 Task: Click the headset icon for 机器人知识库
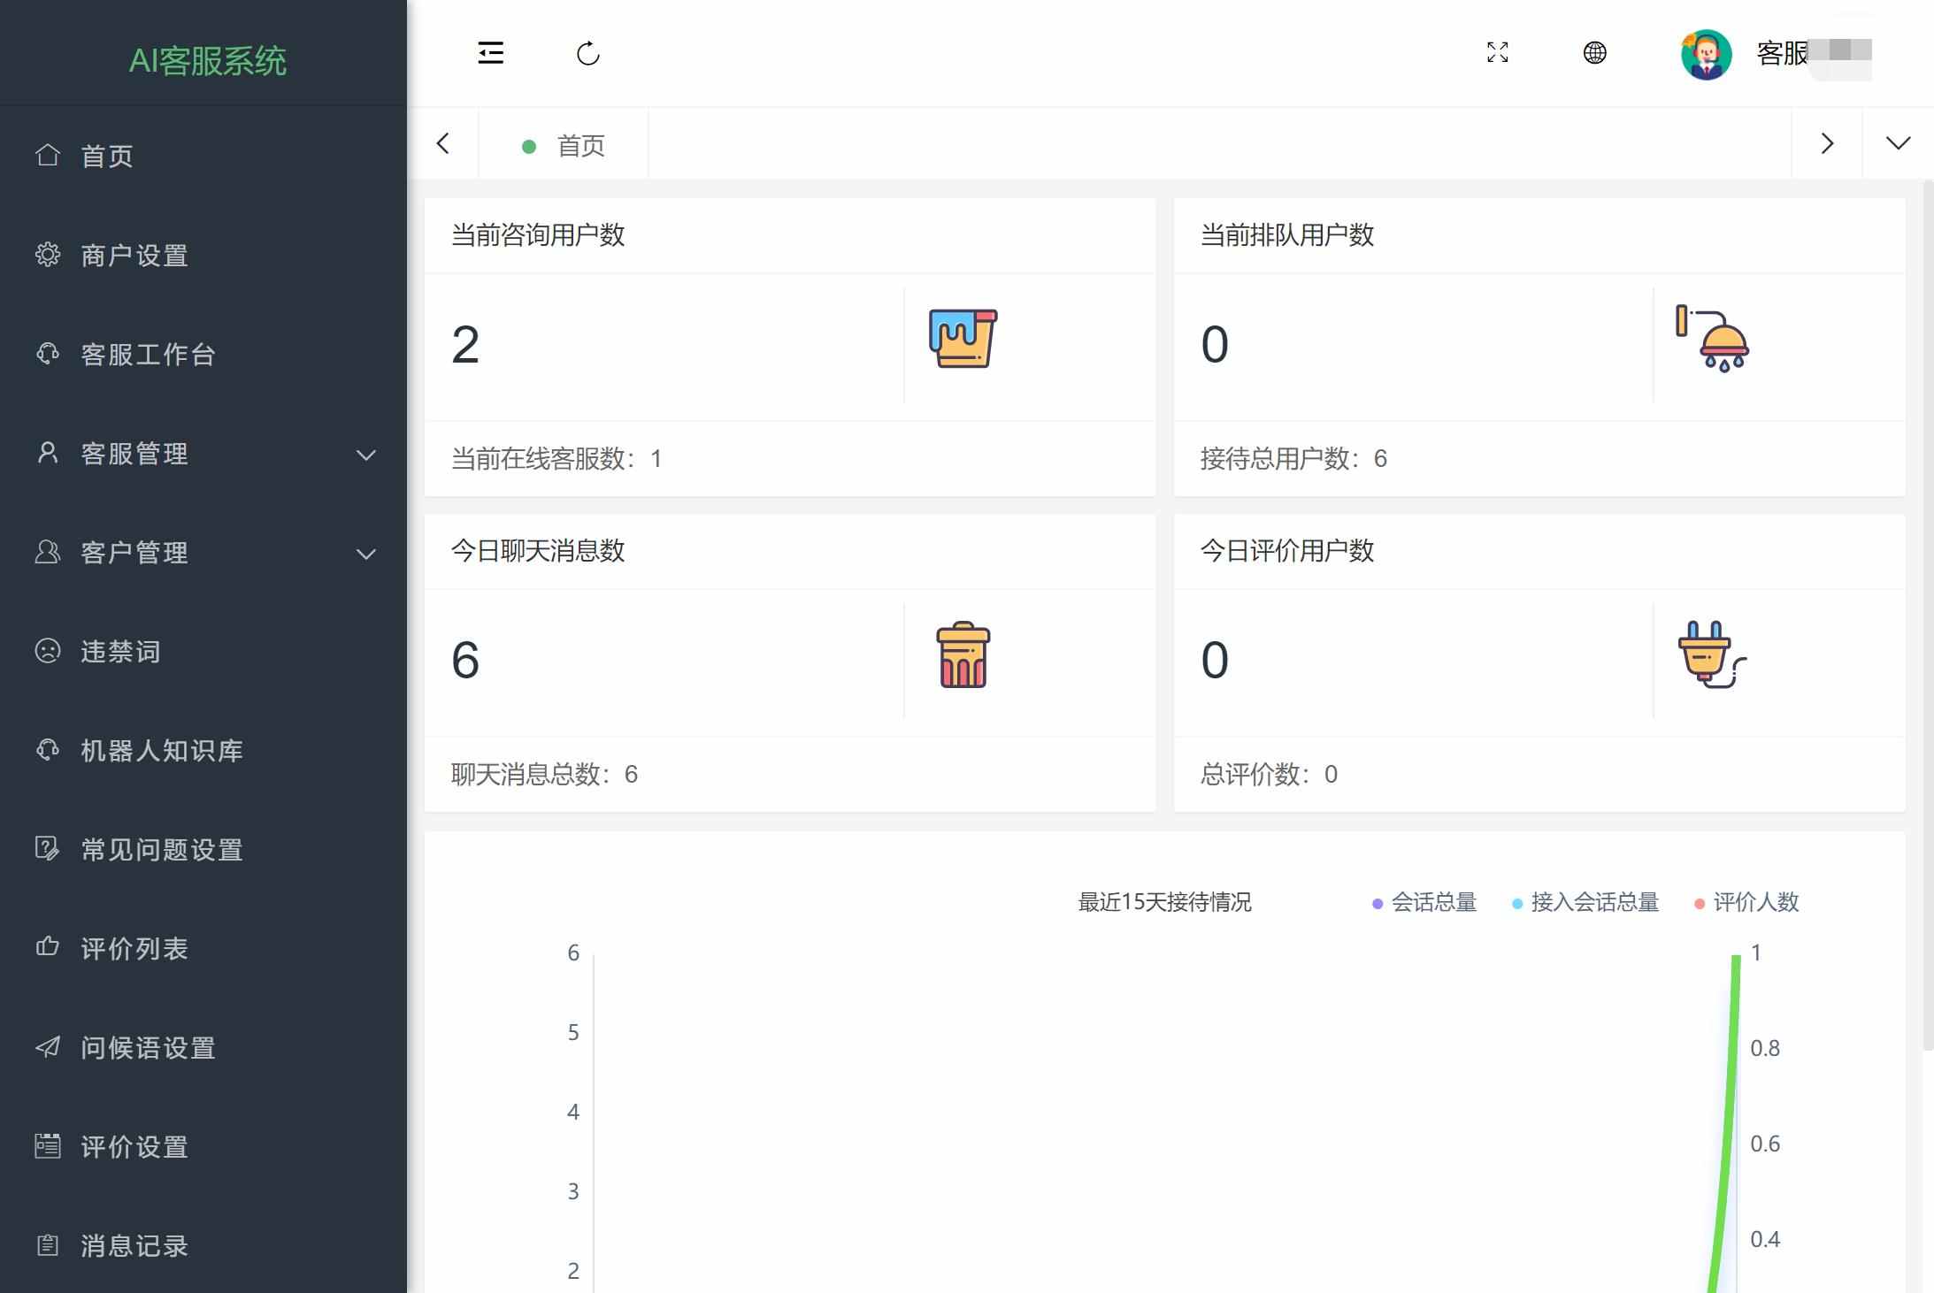(x=48, y=750)
